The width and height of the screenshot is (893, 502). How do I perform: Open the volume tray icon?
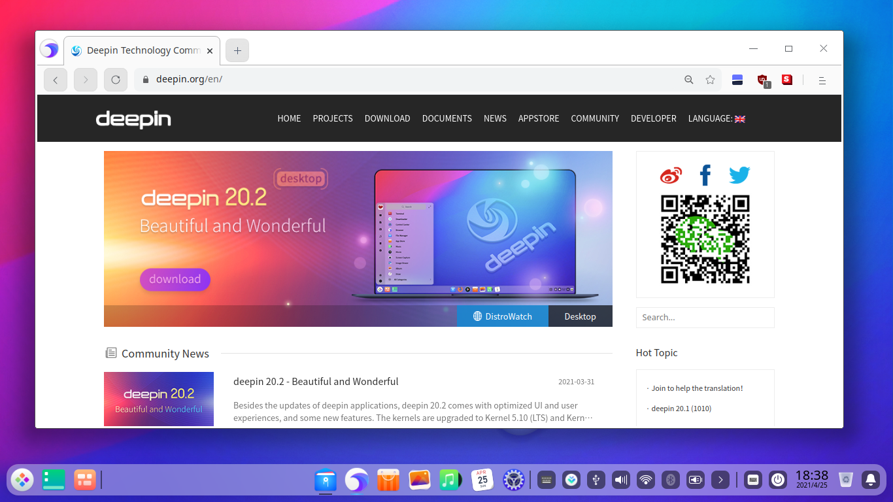(x=621, y=480)
